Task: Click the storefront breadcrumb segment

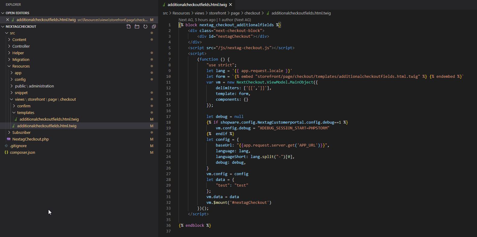Action: (x=218, y=13)
